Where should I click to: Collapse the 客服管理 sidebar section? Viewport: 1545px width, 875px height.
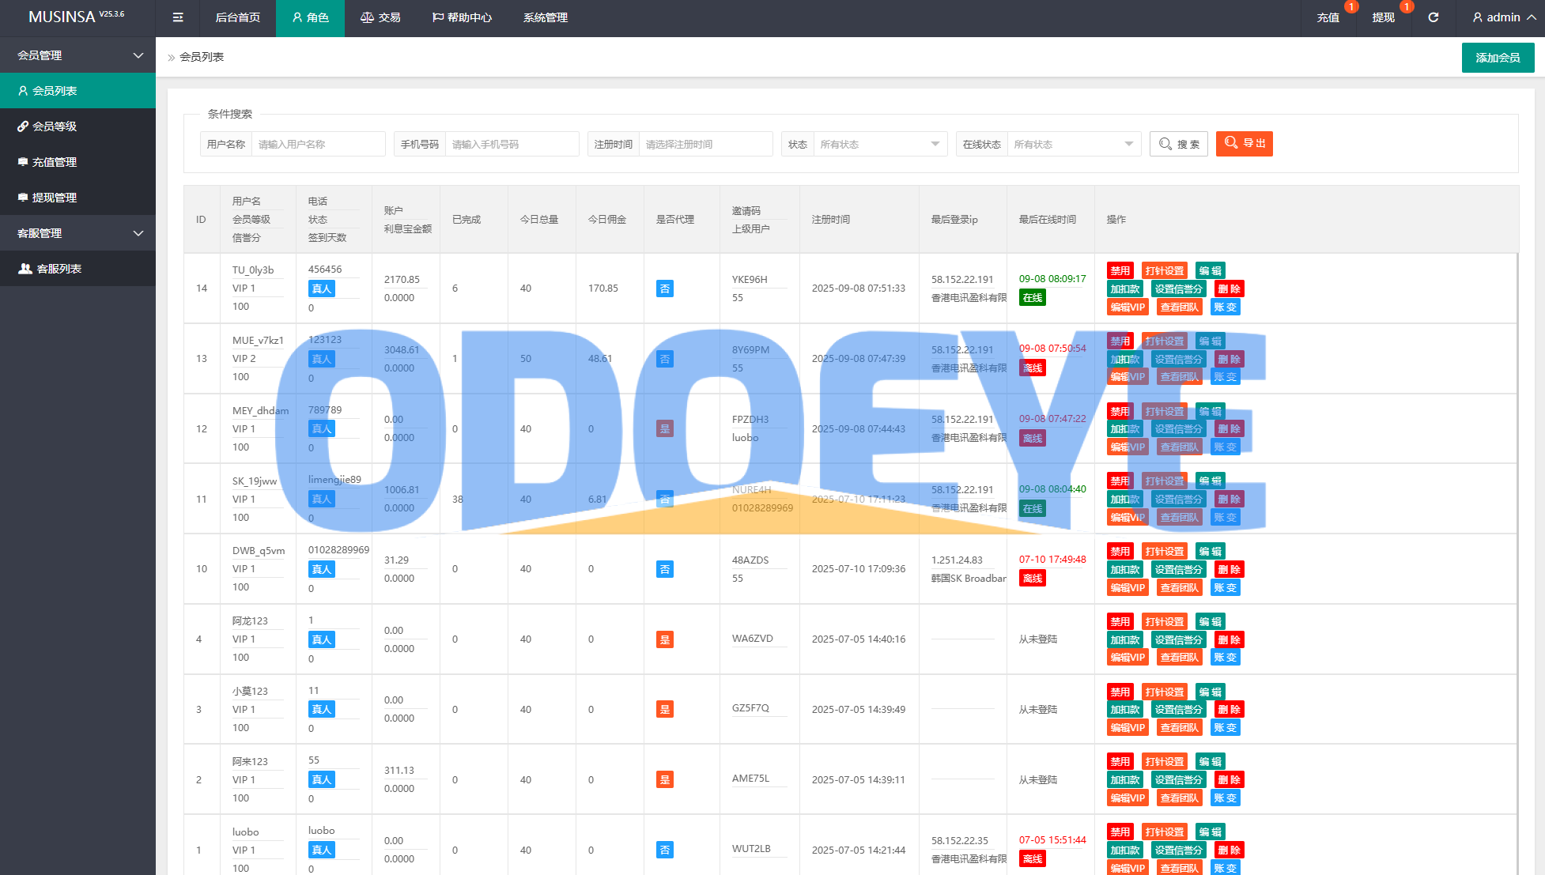tap(77, 233)
